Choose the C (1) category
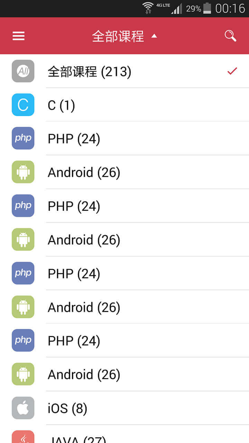This screenshot has width=249, height=443. tap(62, 105)
